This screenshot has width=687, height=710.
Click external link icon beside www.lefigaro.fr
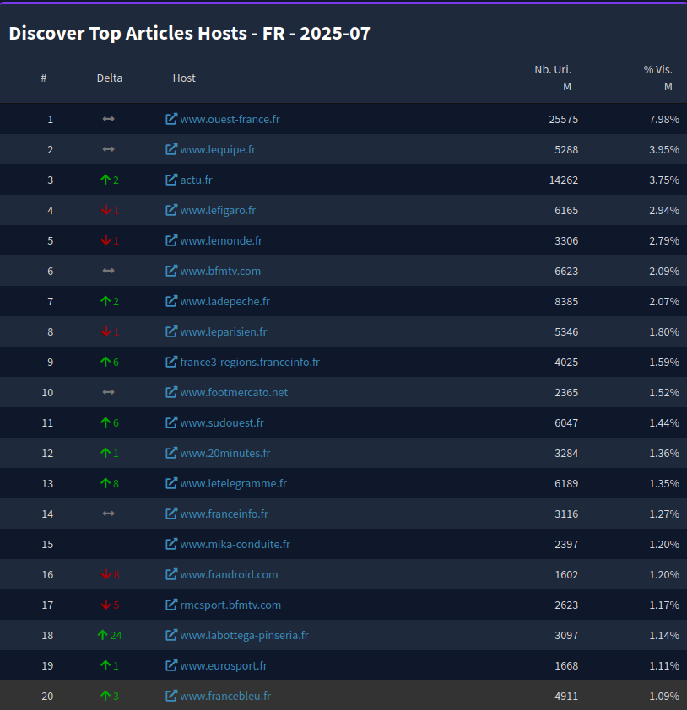pos(170,210)
